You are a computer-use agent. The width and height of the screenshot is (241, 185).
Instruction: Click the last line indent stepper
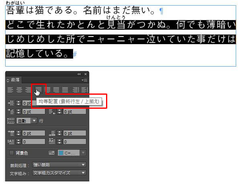coord(59,112)
